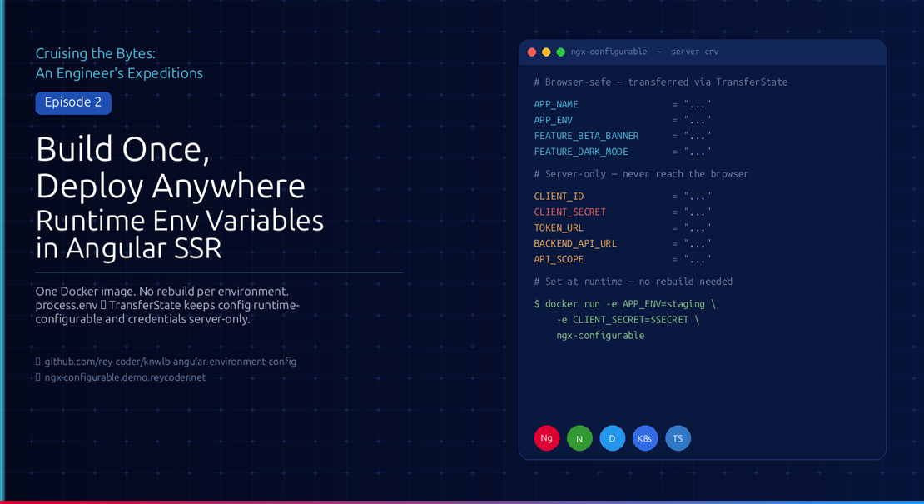Click the '-e CLIENT_SECRET=$SECRET' line

[628, 320]
